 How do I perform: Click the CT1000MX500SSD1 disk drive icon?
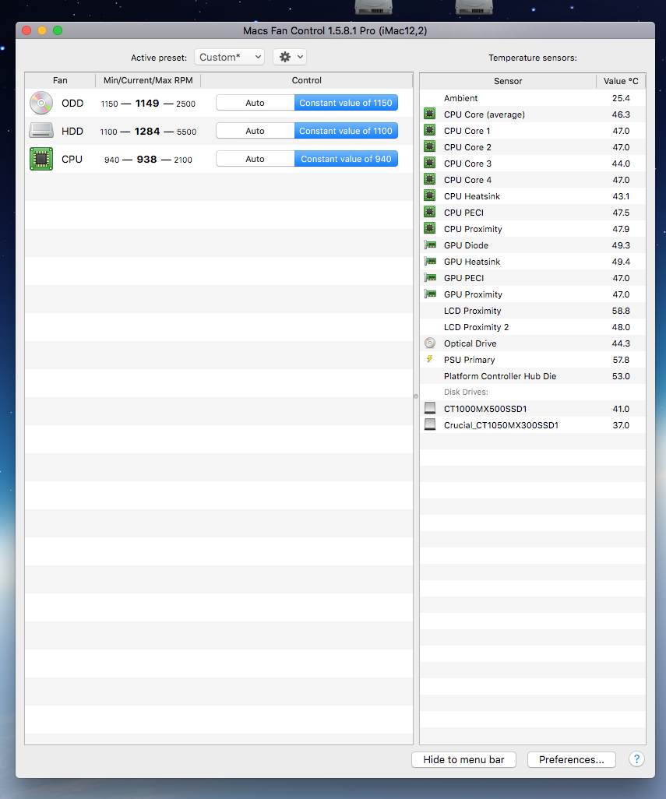(x=430, y=407)
